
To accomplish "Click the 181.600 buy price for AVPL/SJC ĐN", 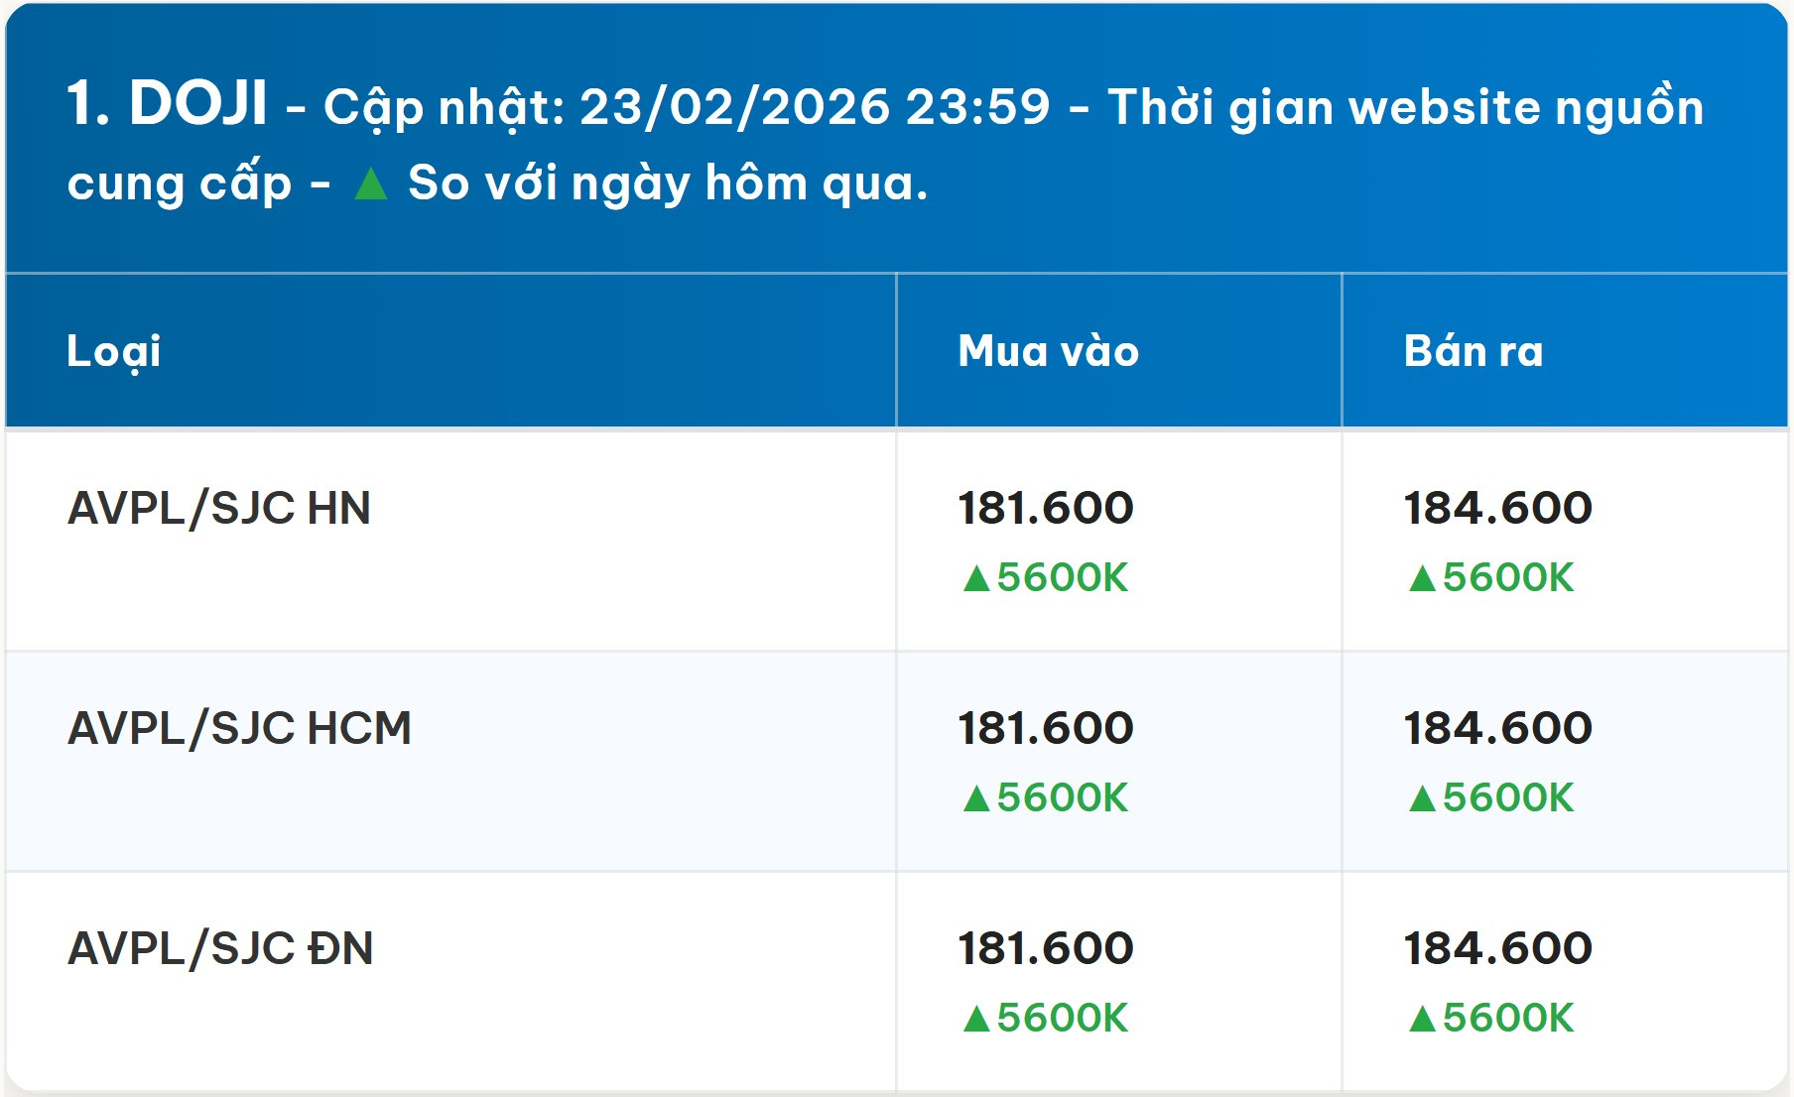I will (1045, 948).
